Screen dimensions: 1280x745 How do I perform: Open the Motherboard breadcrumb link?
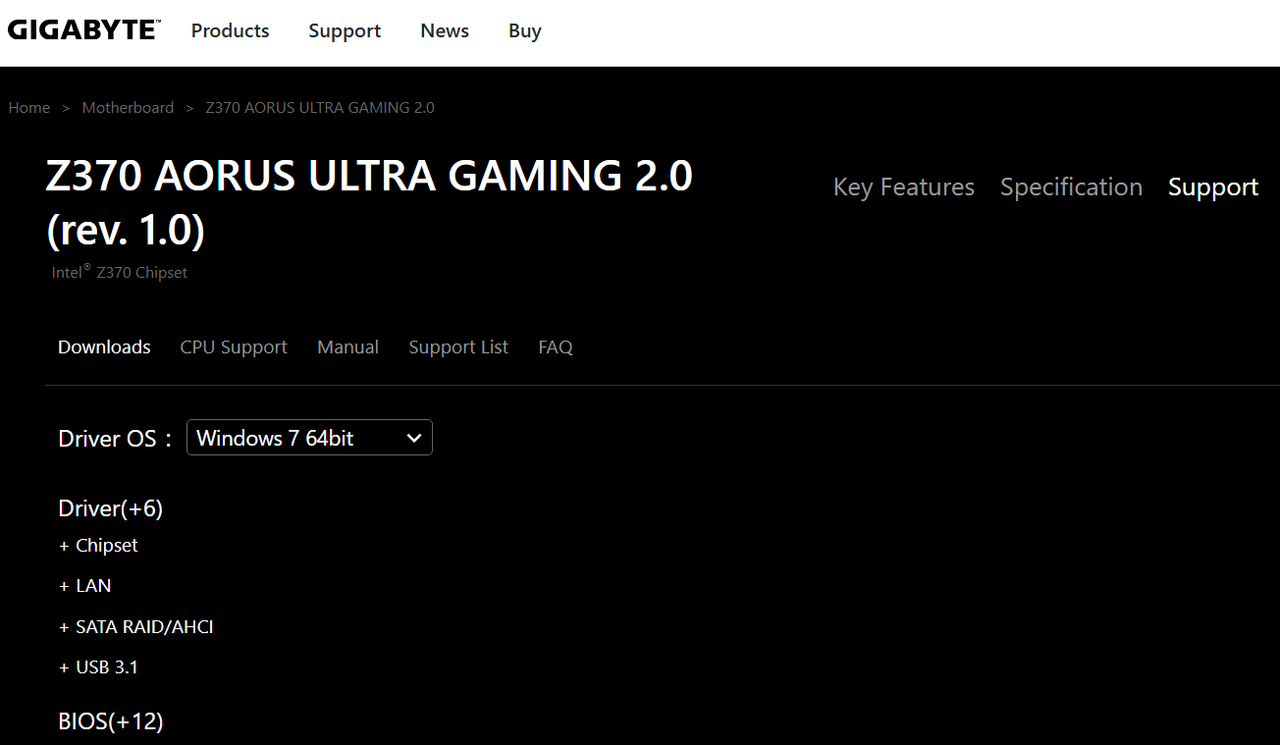(x=128, y=108)
